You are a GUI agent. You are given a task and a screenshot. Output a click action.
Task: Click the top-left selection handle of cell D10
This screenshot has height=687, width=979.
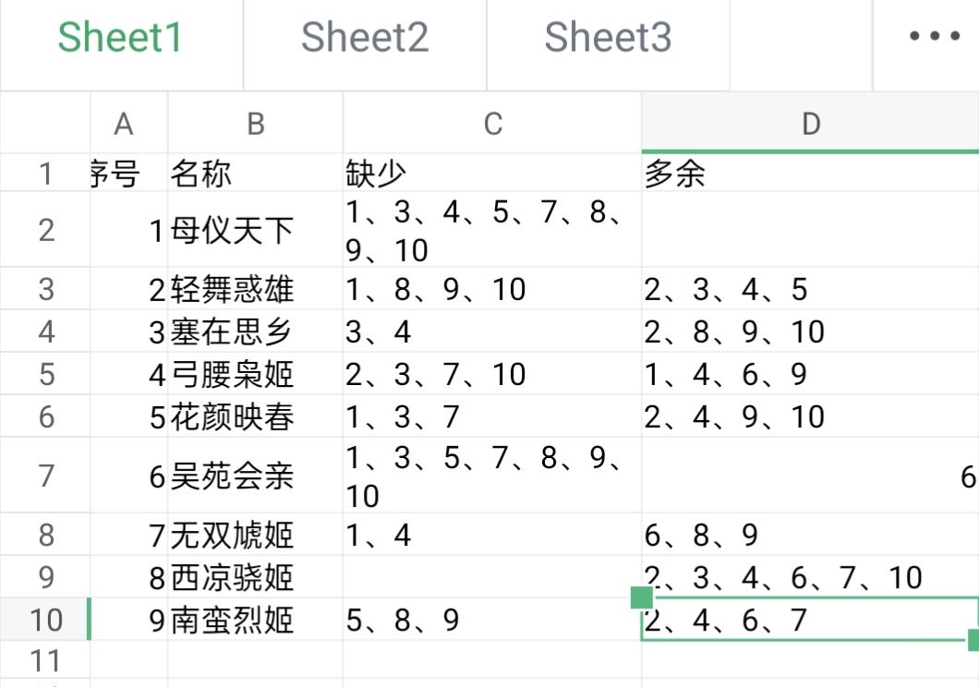[642, 597]
